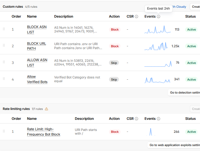
Task: Click Block action badge for BLOCK ASN LIST
Action: click(115, 30)
